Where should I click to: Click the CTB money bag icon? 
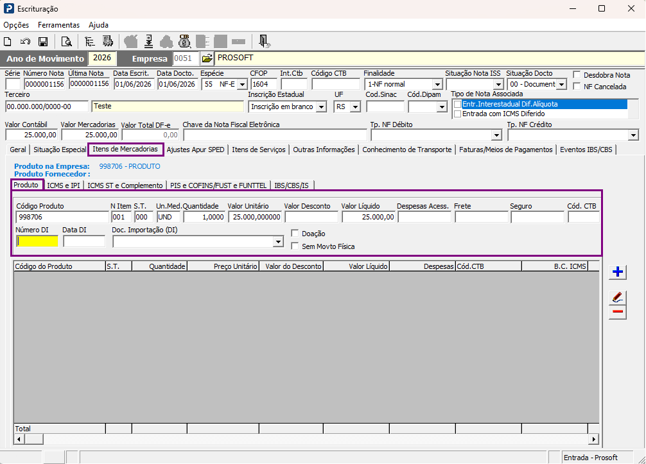[184, 41]
